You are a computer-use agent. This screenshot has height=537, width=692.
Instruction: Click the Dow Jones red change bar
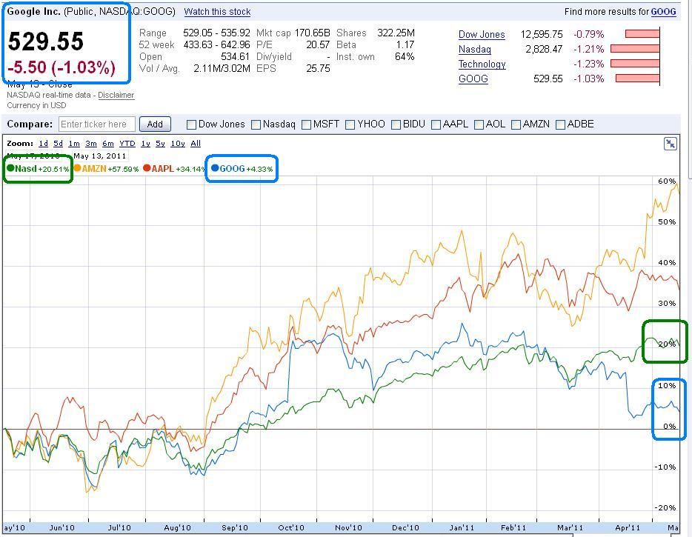(642, 34)
